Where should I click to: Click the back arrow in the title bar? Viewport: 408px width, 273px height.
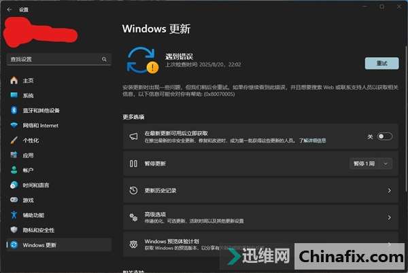(x=10, y=10)
